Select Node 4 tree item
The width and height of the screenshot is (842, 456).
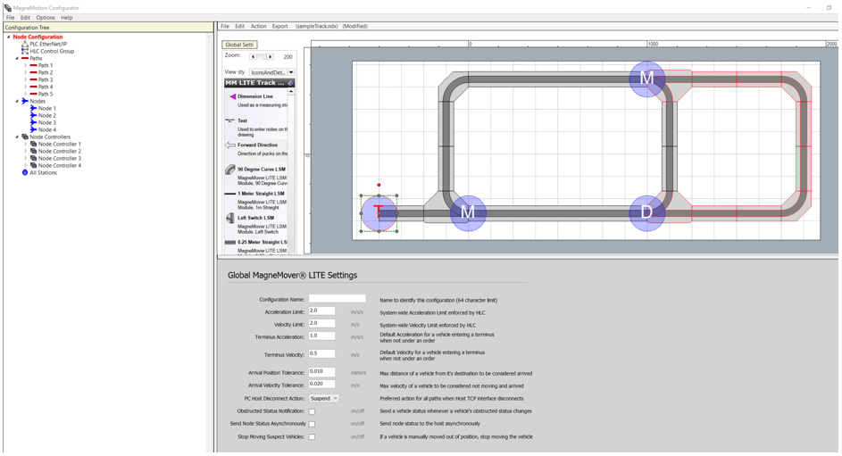click(46, 129)
